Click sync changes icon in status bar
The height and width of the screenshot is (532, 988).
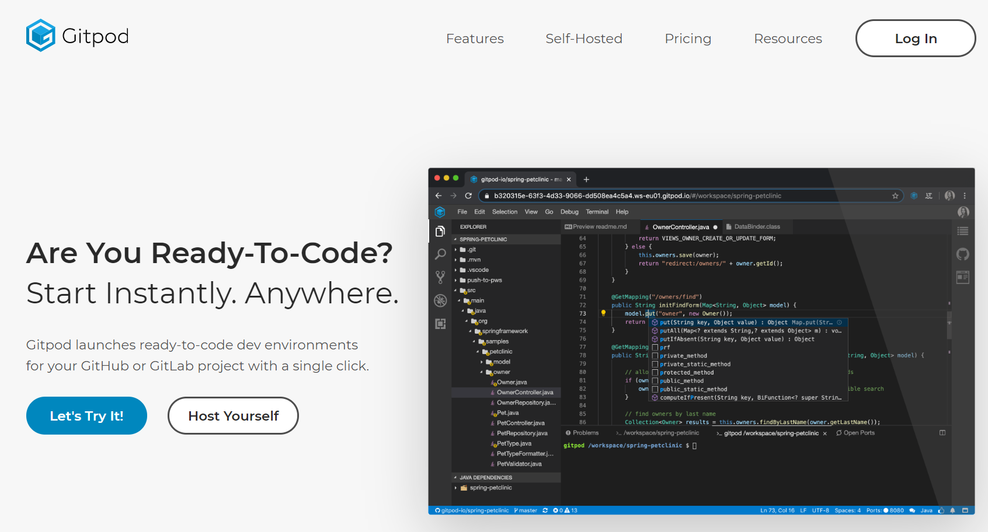pos(545,510)
